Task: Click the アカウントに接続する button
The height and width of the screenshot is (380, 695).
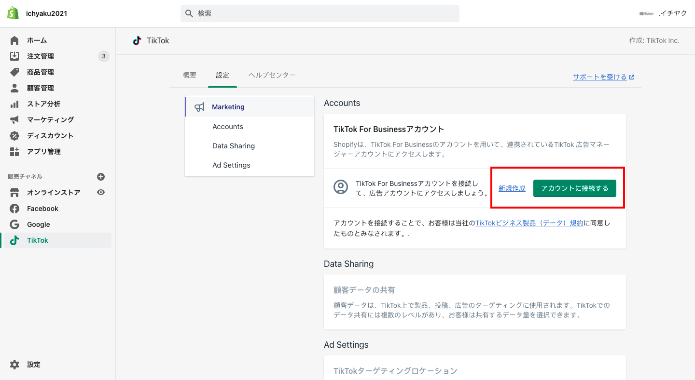Action: pos(575,188)
